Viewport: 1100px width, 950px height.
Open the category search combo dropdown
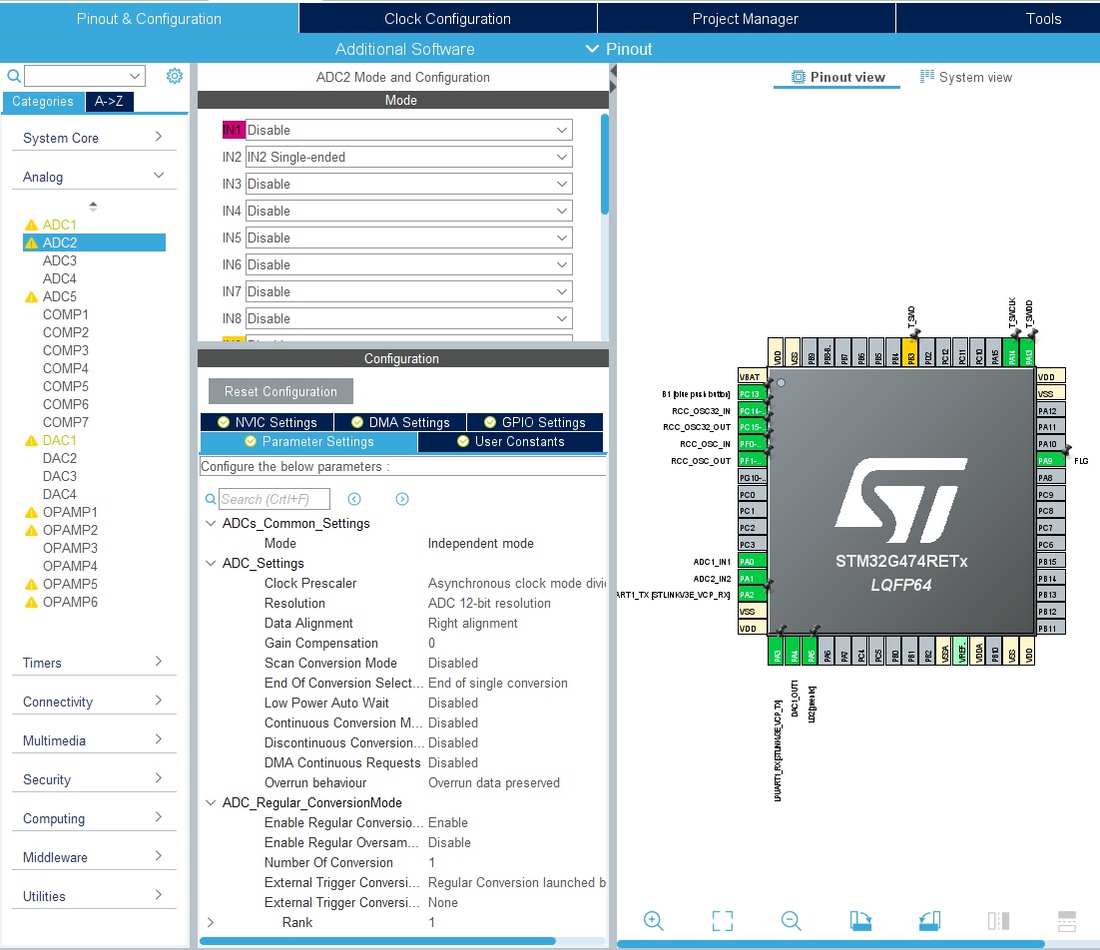[x=134, y=76]
